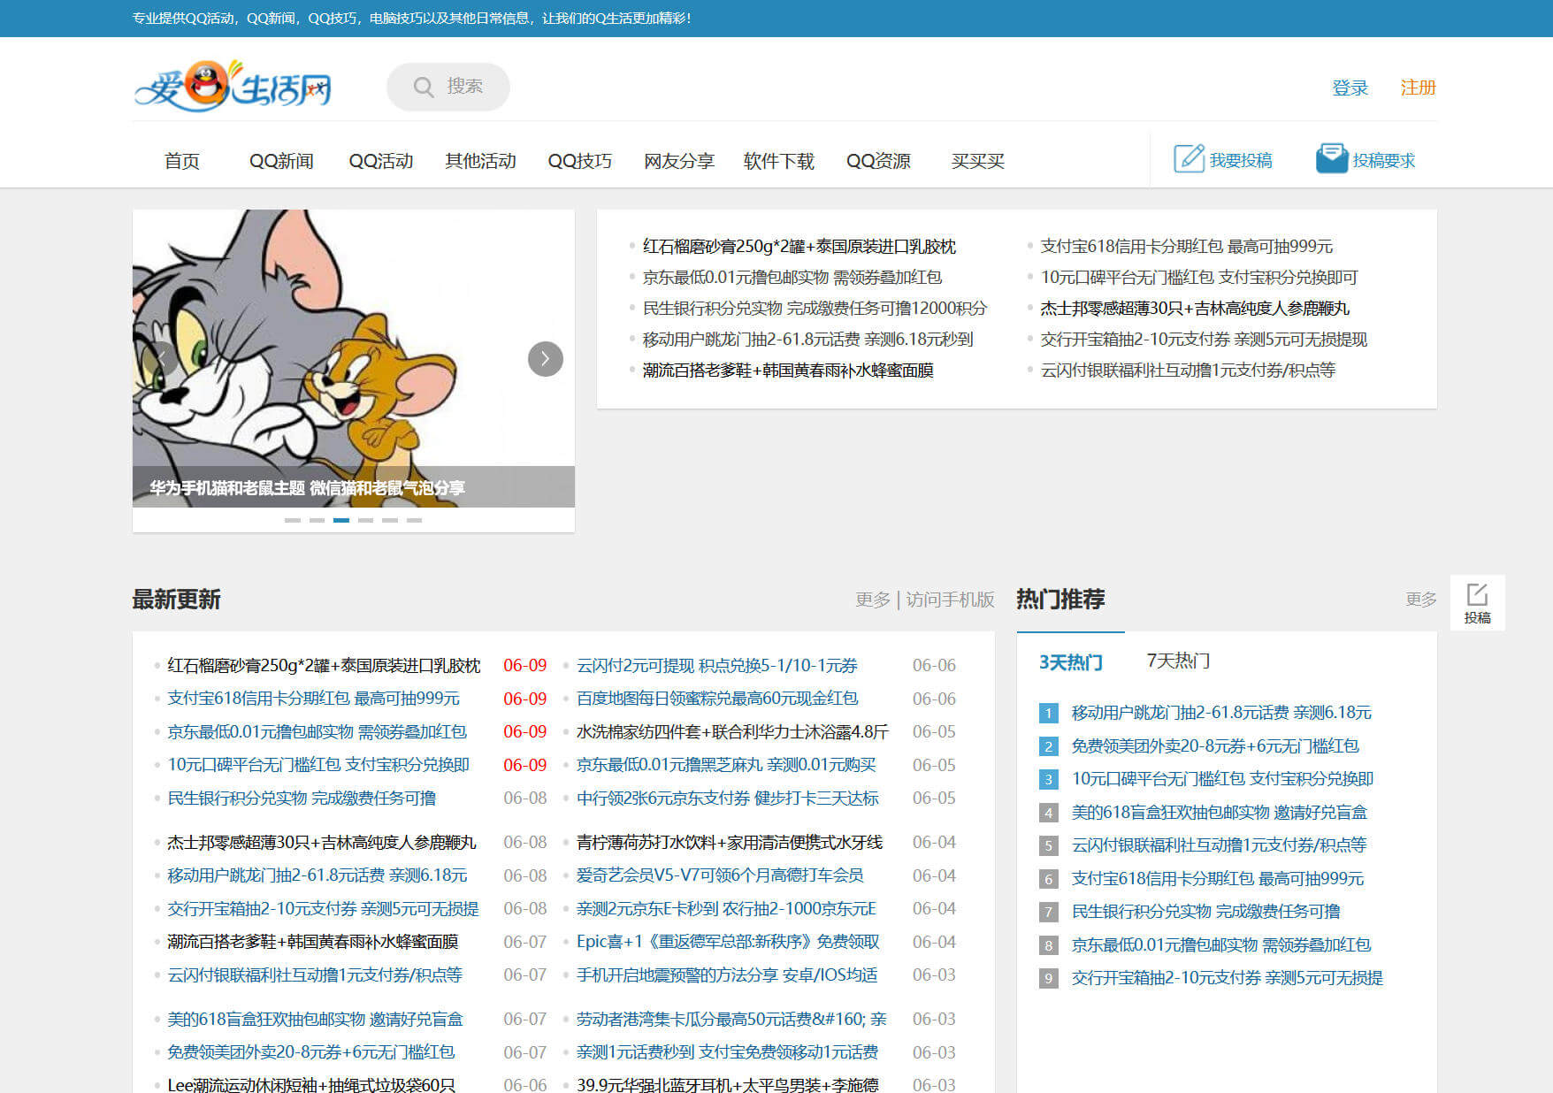This screenshot has width=1553, height=1093.
Task: Click the left arrow on the carousel
Action: point(162,359)
